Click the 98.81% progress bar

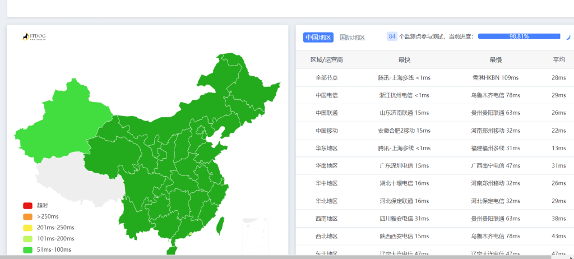point(519,36)
